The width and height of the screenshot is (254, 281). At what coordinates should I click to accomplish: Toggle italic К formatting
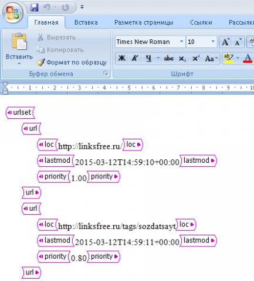(x=135, y=58)
